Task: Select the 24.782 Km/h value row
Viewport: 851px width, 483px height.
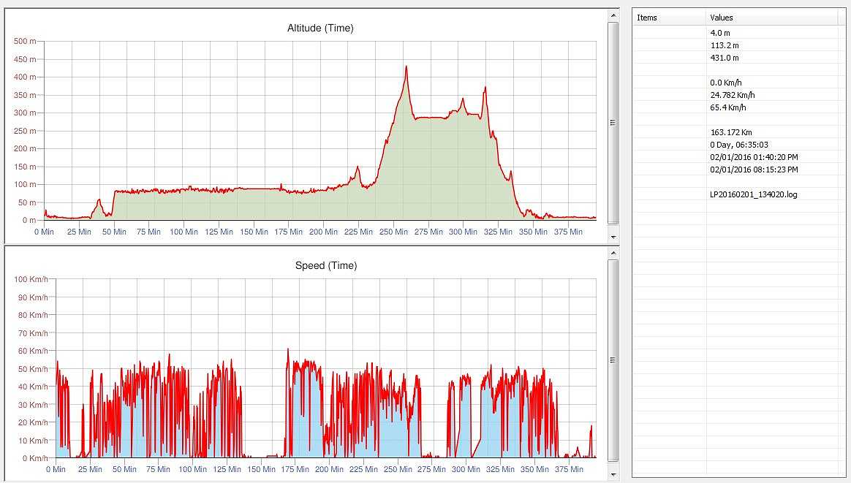Action: click(732, 96)
